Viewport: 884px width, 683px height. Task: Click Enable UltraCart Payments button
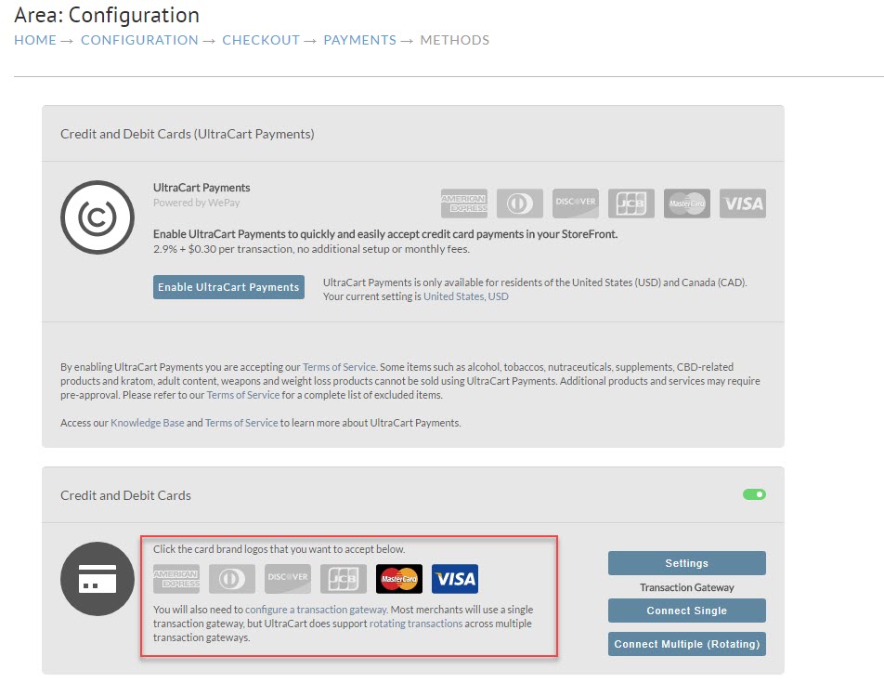pos(228,287)
